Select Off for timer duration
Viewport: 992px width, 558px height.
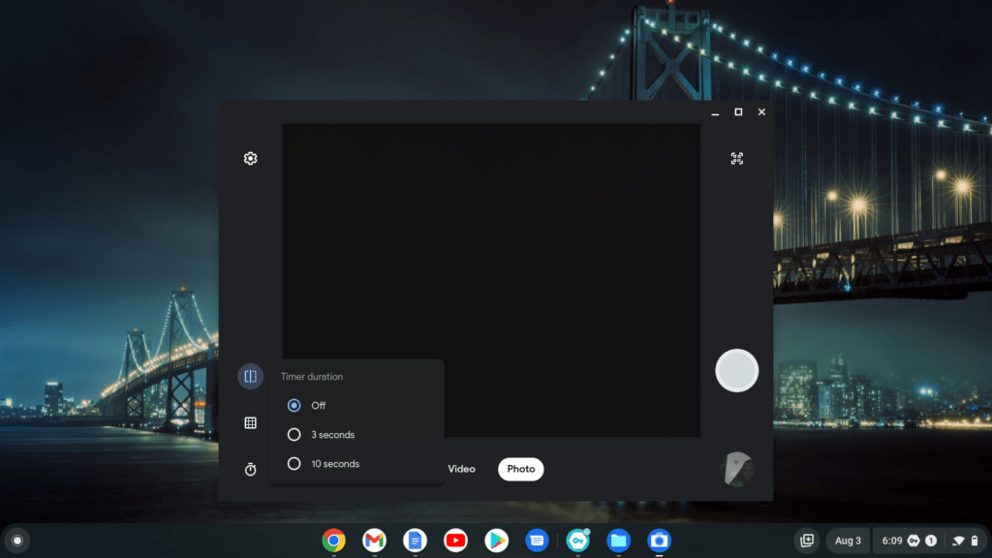click(x=294, y=405)
